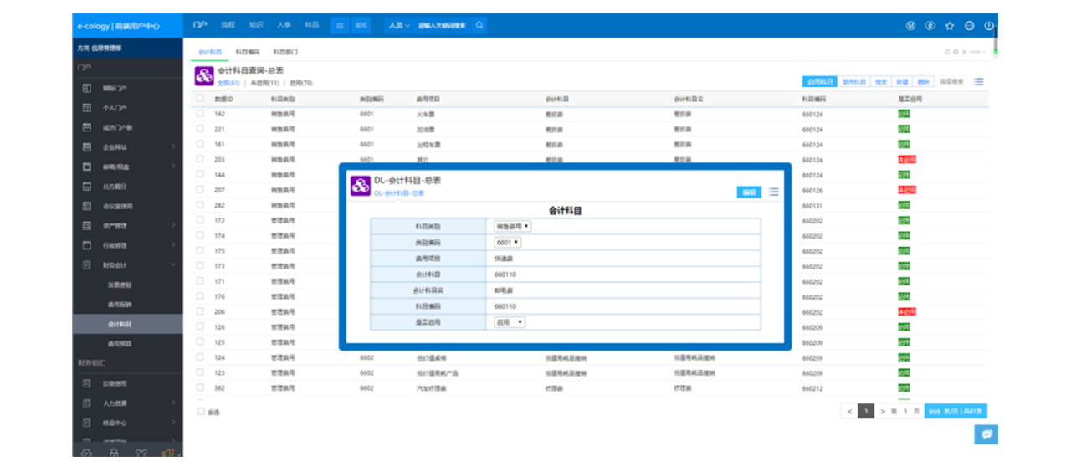Open the 启用 status dropdown in the popup form
The width and height of the screenshot is (1071, 472).
tap(510, 322)
